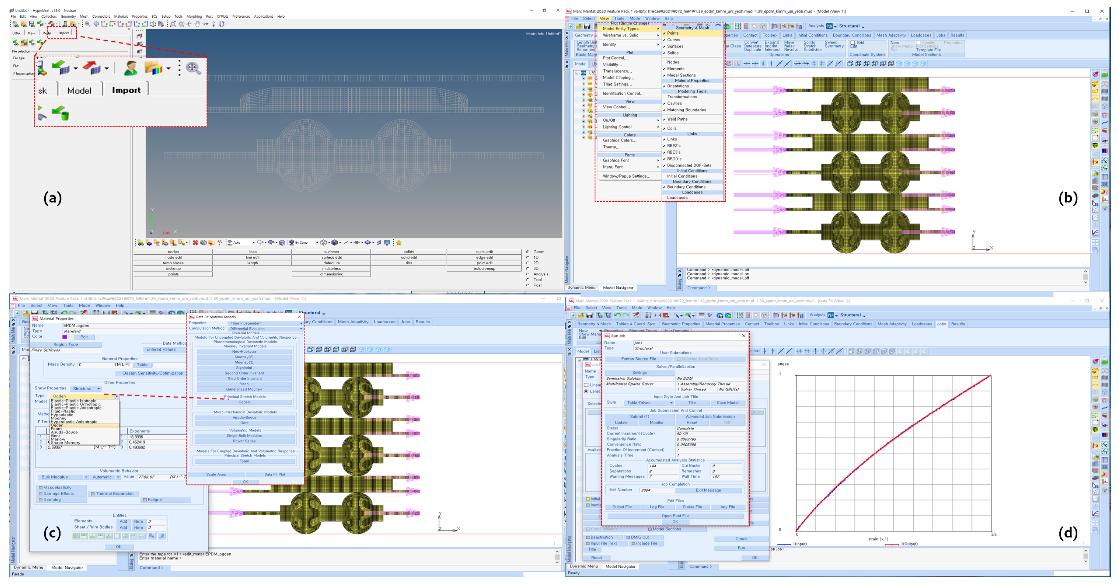Click the enlarged import solver deck arrow icon

coord(60,68)
